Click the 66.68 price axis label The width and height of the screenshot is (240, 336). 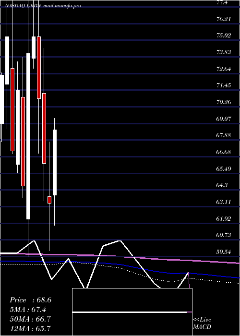pyautogui.click(x=224, y=152)
